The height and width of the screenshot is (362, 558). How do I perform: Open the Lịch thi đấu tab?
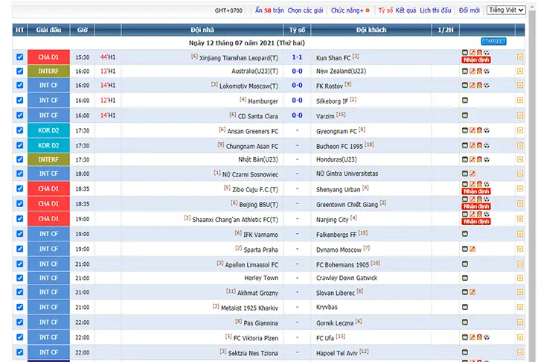(x=435, y=10)
